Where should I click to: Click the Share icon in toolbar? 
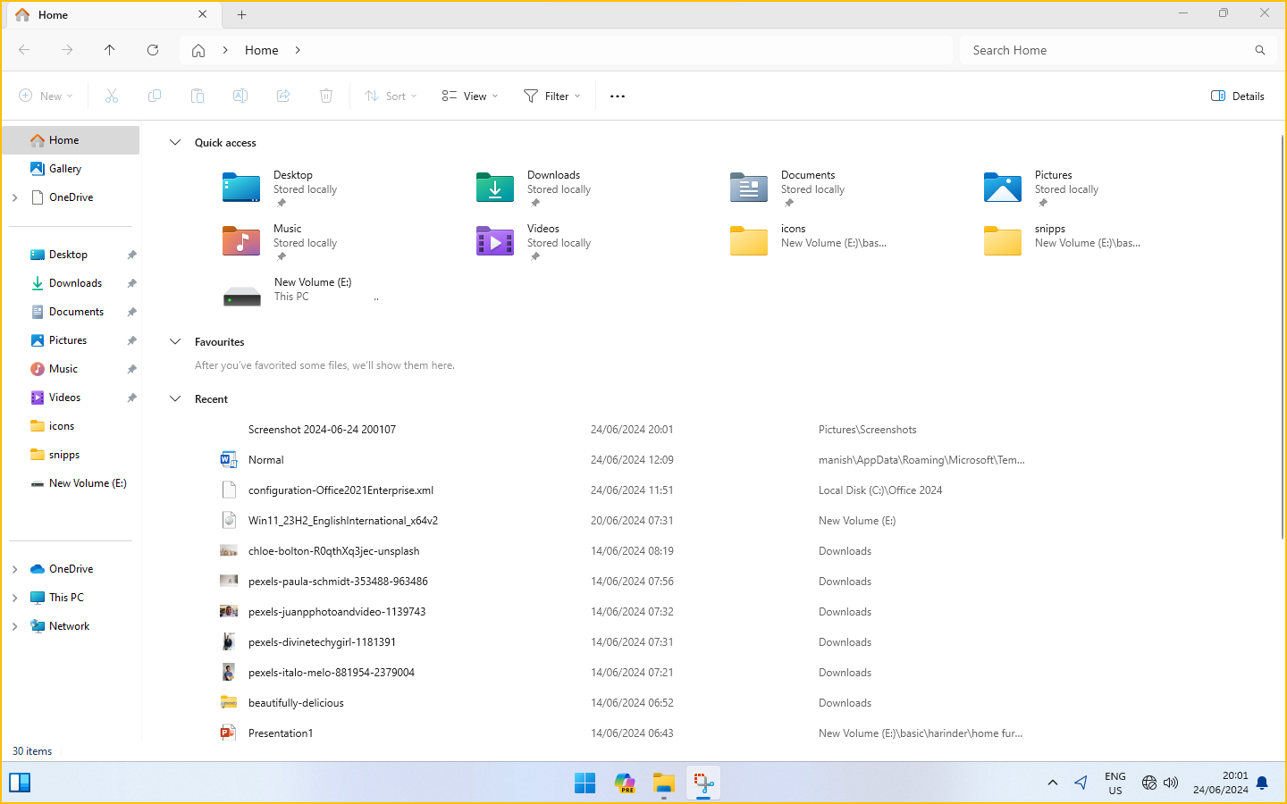pyautogui.click(x=283, y=96)
